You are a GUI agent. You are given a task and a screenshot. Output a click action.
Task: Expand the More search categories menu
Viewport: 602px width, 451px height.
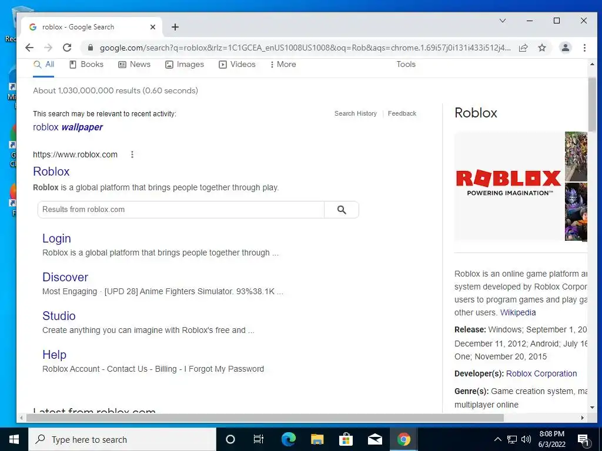[x=283, y=65]
